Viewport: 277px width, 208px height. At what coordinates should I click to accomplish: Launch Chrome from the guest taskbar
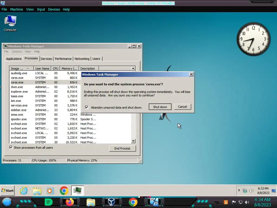click(64, 191)
